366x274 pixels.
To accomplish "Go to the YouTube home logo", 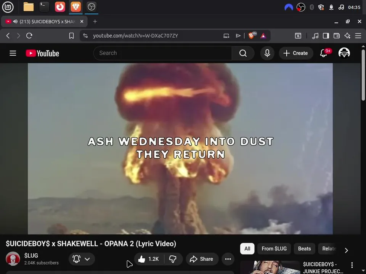I will tap(42, 53).
